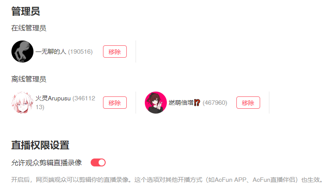The height and width of the screenshot is (188, 331).
Task: Click the dark avatar of 一无聊的人
Action: pyautogui.click(x=22, y=52)
